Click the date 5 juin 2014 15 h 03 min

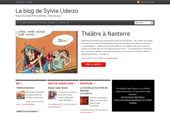[92, 58]
